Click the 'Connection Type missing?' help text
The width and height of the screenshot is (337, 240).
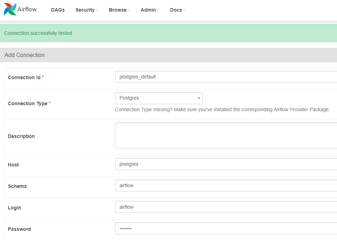222,110
